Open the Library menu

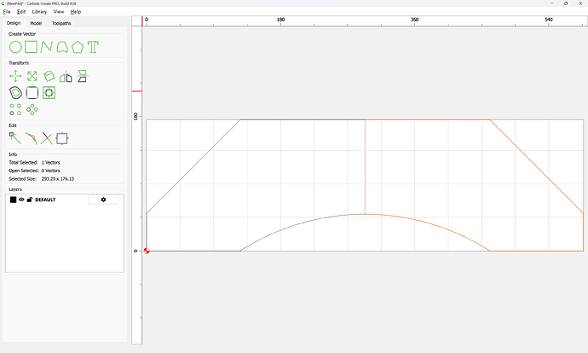[x=39, y=12]
